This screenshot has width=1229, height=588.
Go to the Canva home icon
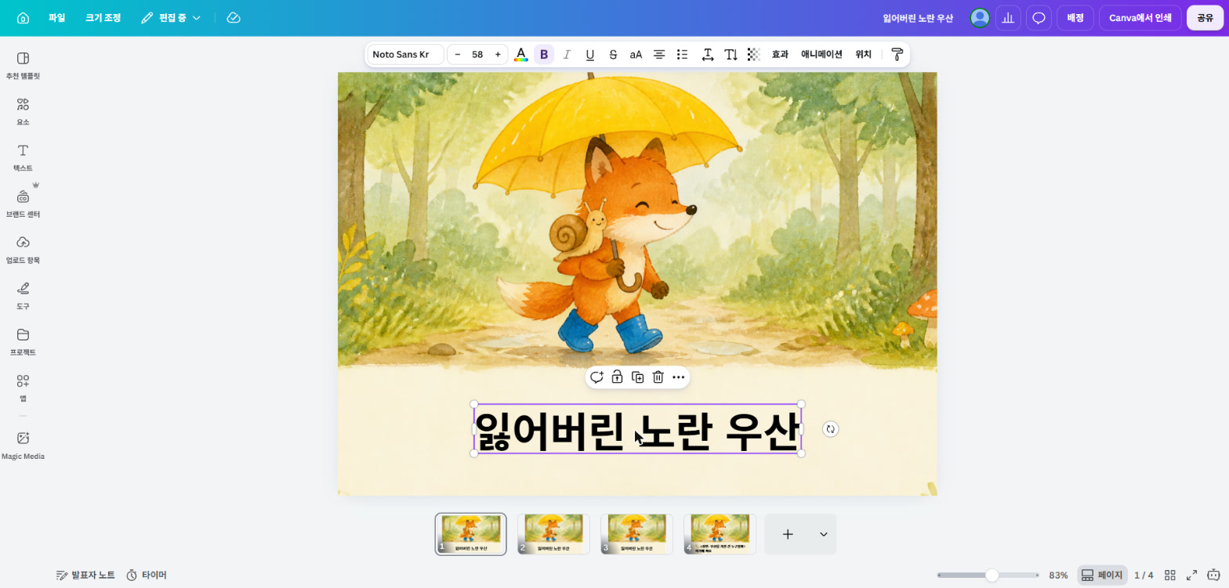[x=23, y=18]
